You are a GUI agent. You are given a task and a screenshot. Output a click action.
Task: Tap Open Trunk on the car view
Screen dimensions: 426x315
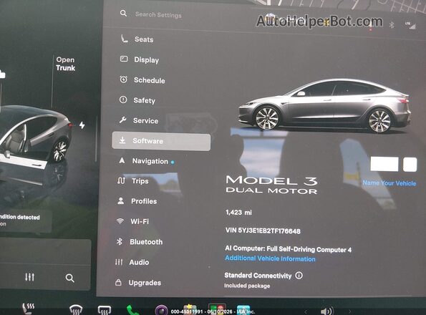click(x=65, y=64)
